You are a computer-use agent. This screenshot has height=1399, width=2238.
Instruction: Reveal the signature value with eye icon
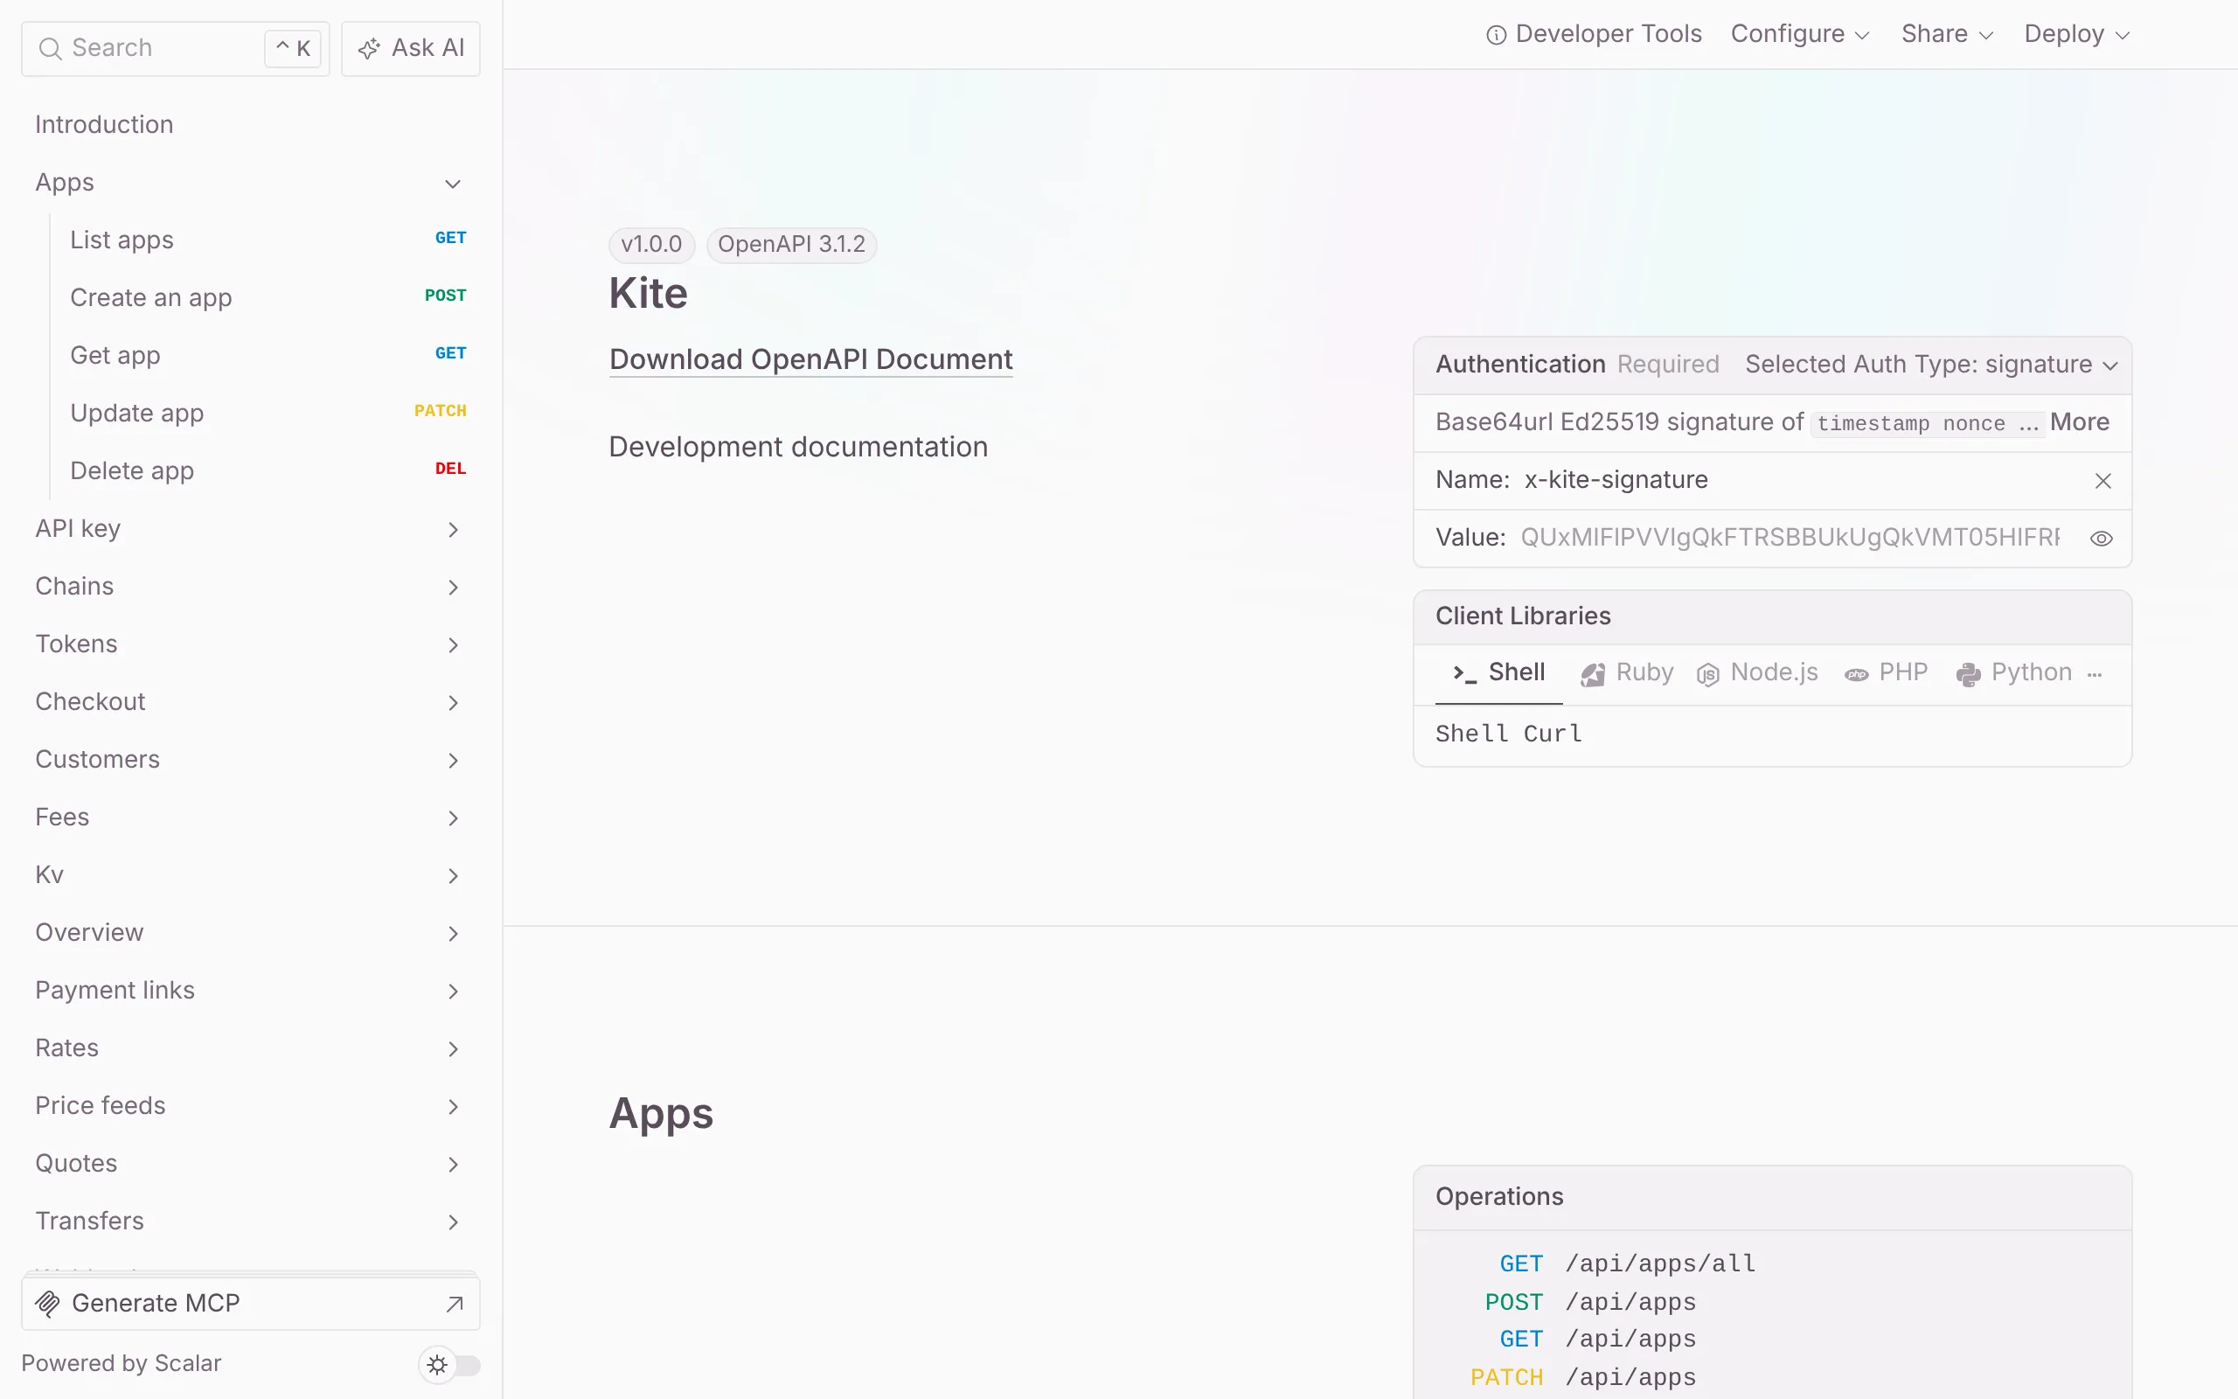click(x=2101, y=539)
